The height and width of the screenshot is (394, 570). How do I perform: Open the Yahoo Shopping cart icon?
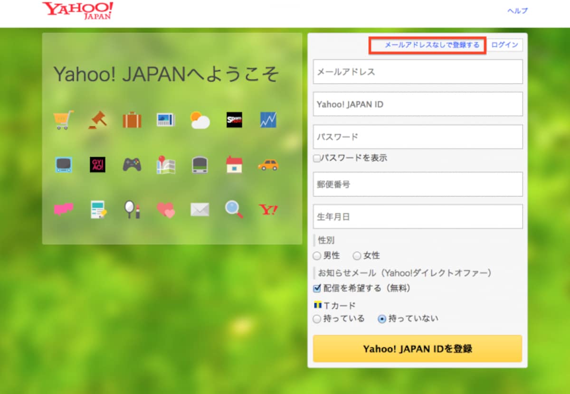(63, 120)
